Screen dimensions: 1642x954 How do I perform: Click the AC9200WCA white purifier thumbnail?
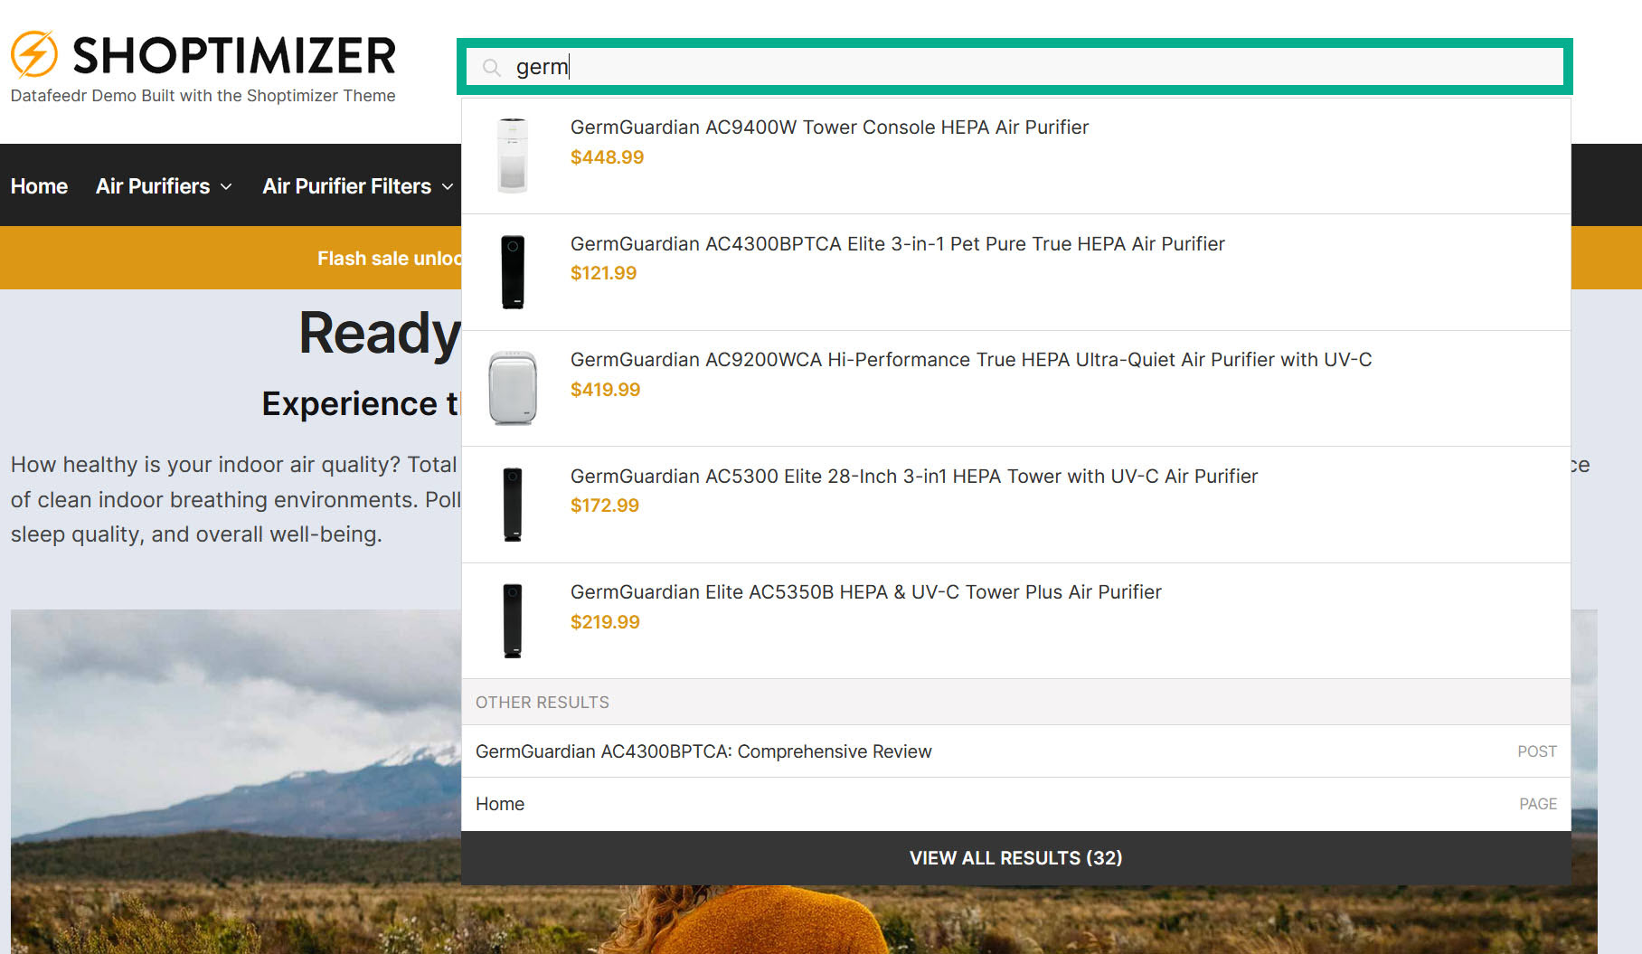click(513, 388)
